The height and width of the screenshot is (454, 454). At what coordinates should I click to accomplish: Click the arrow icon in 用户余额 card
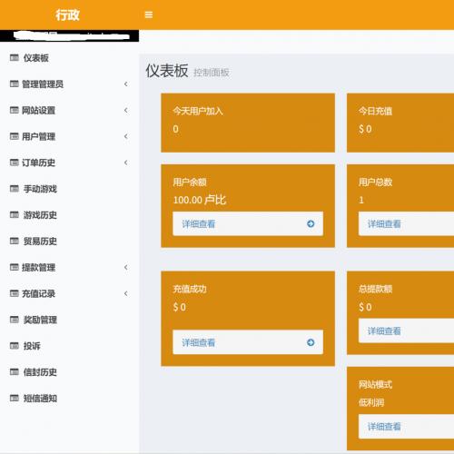tap(311, 223)
